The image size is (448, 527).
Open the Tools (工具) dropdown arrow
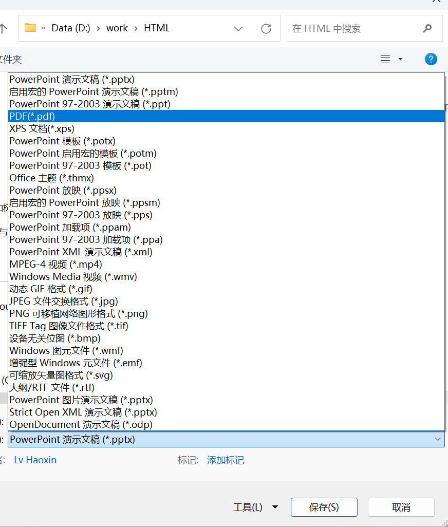[275, 507]
